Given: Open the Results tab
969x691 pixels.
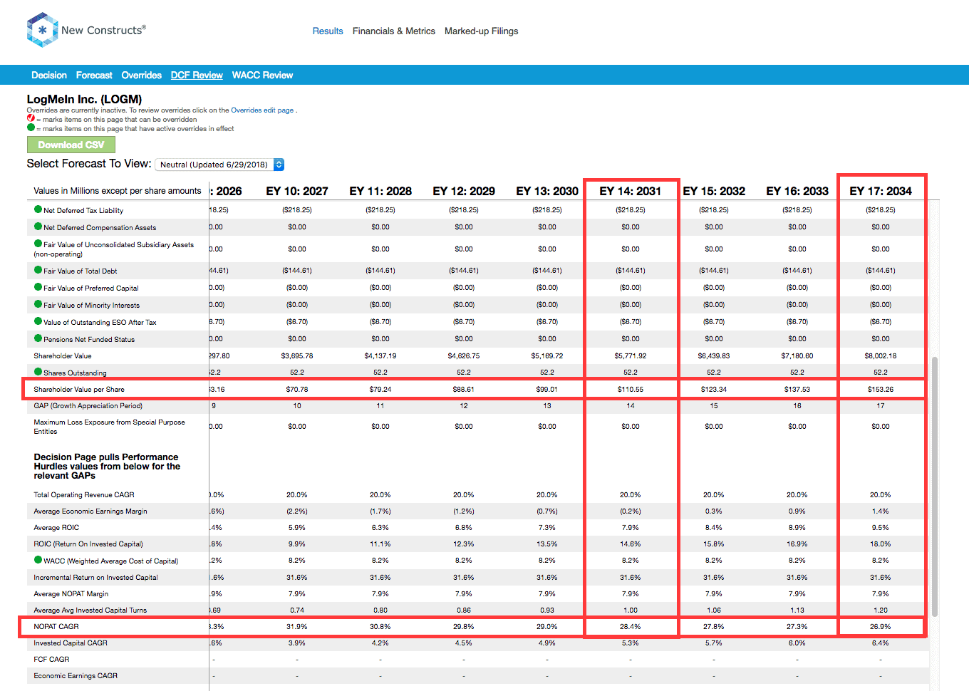Looking at the screenshot, I should click(328, 31).
